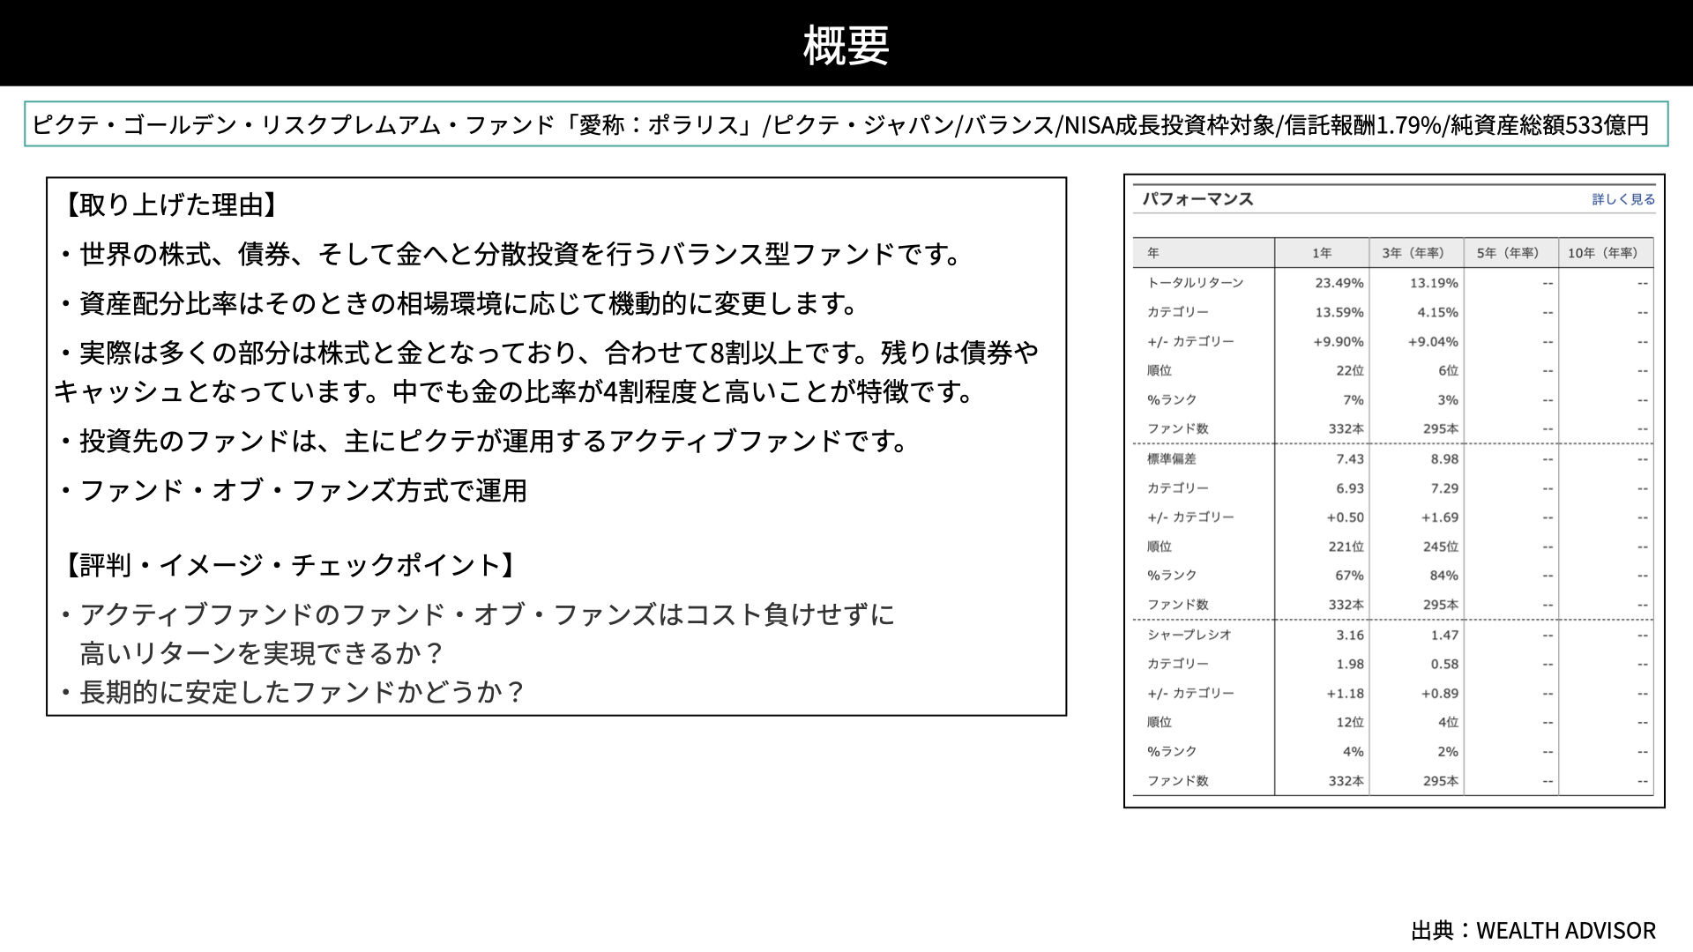Click the 1.47 Sharpe ratio value
Viewport: 1693px width, 952px height.
[x=1444, y=635]
